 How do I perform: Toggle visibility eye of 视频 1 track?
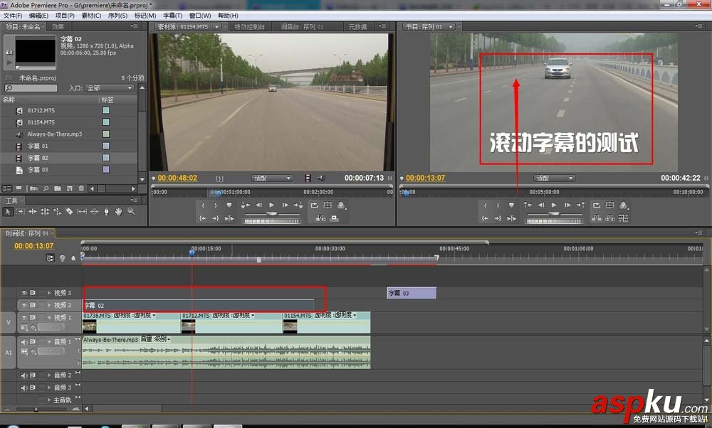tap(24, 317)
